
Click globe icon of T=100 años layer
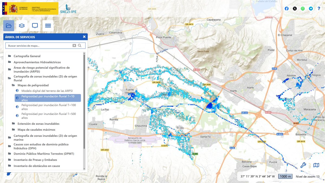(17, 107)
